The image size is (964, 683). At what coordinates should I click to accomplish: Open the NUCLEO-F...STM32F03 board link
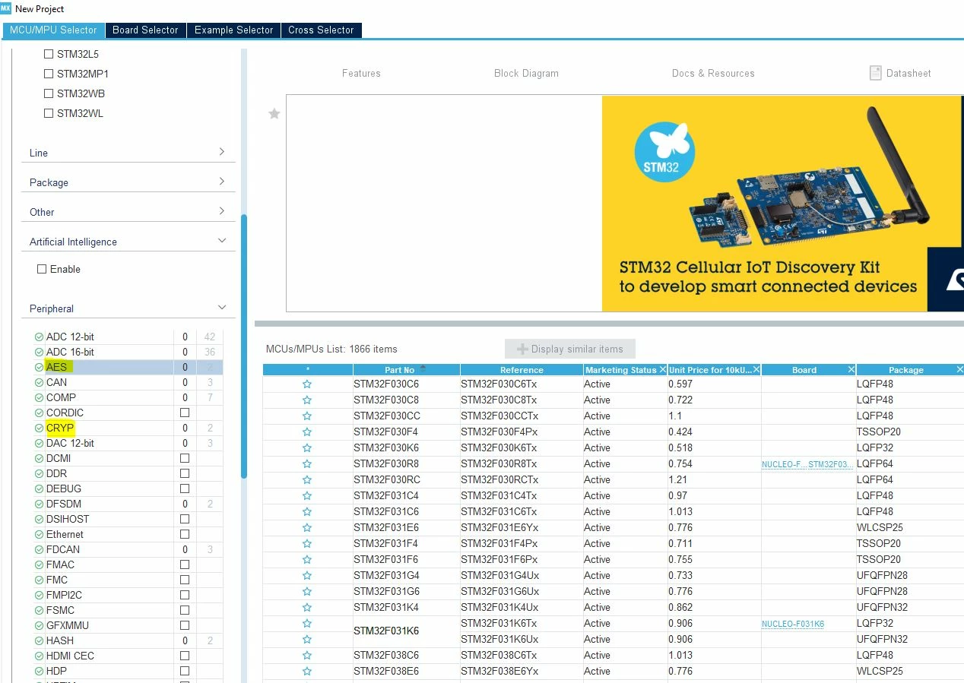point(807,464)
